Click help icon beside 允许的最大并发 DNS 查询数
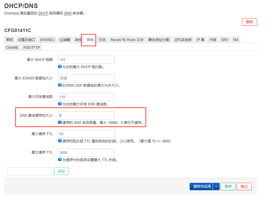Image resolution: width=279 pixels, height=205 pixels. 60,104
